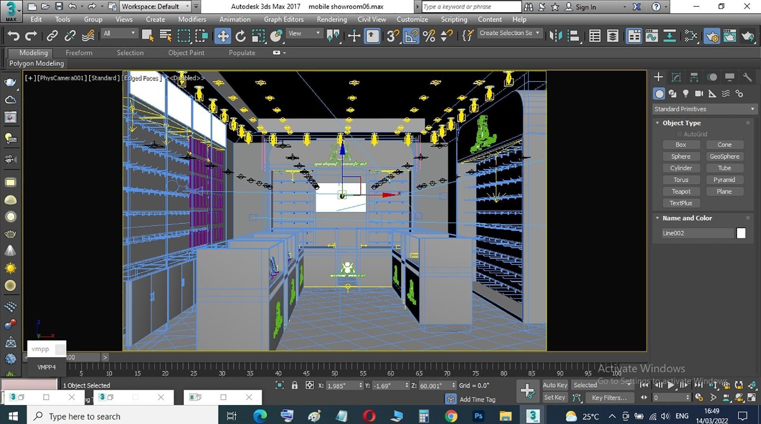Click the time slider arrow button
The image size is (761, 424).
tap(105, 357)
